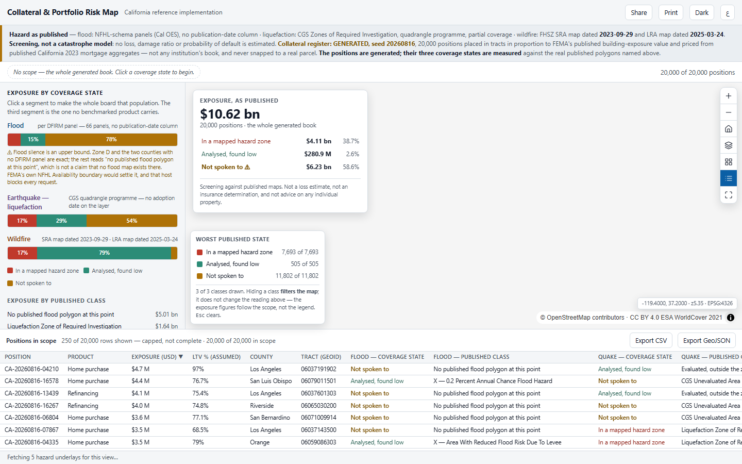Select the Earthquake liquefaction 54% segment
This screenshot has height=464, width=742.
(132, 221)
